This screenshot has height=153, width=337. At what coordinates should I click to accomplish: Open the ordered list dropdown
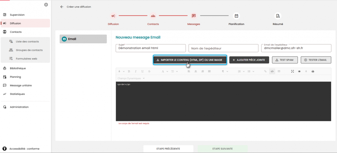tap(241, 71)
